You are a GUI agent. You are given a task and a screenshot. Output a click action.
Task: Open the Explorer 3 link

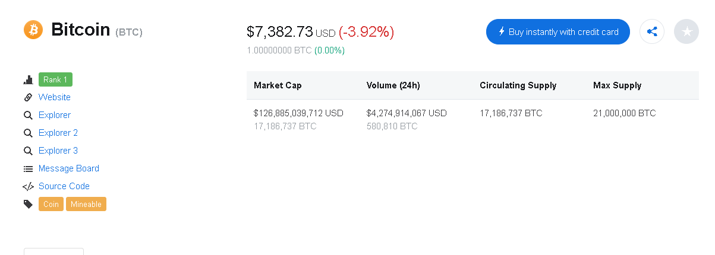pos(58,151)
